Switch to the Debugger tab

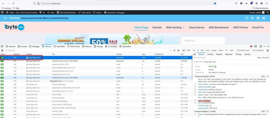pos(35,46)
